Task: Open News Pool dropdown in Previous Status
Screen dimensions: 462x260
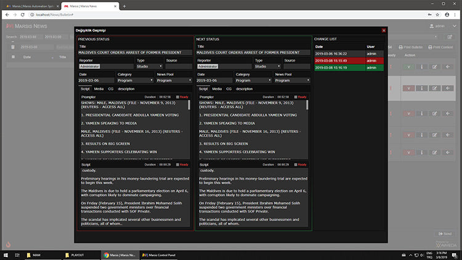Action: coord(173,80)
